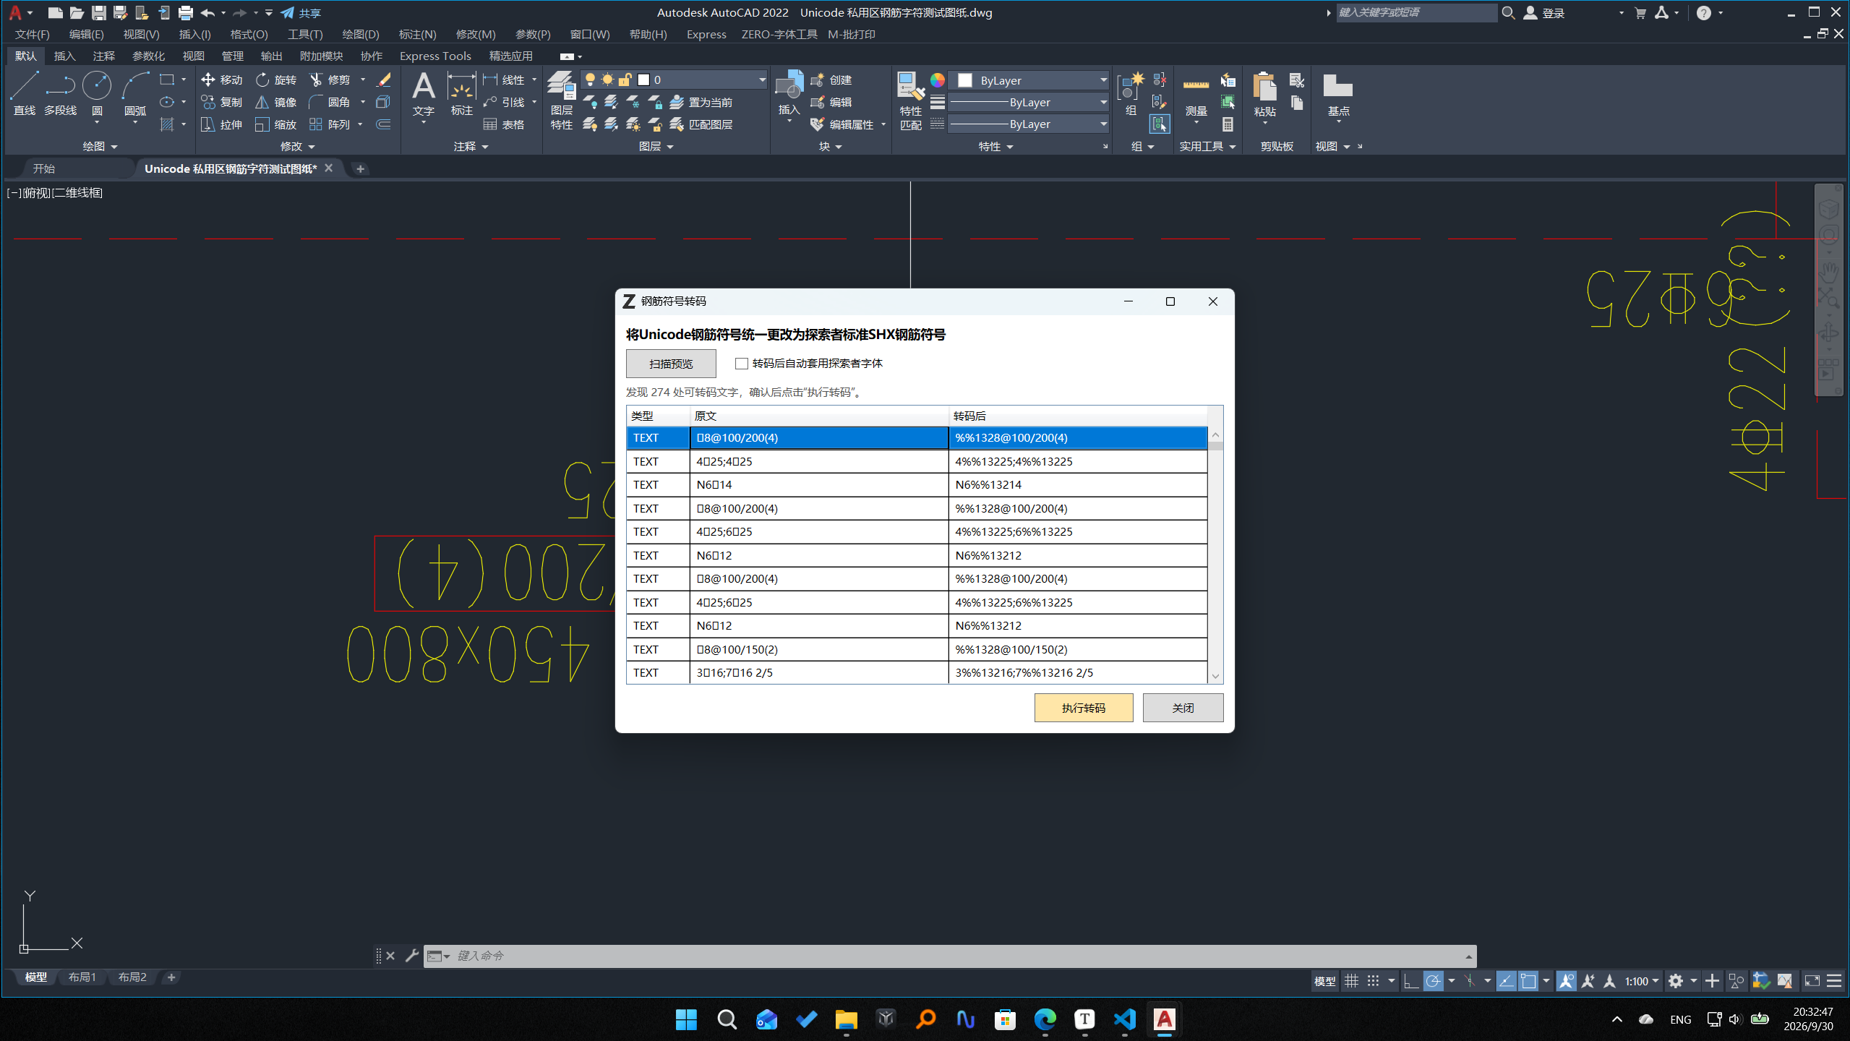Screen dimensions: 1850x1041
Task: Click the Paste (粘贴) icon
Action: coord(1264,94)
